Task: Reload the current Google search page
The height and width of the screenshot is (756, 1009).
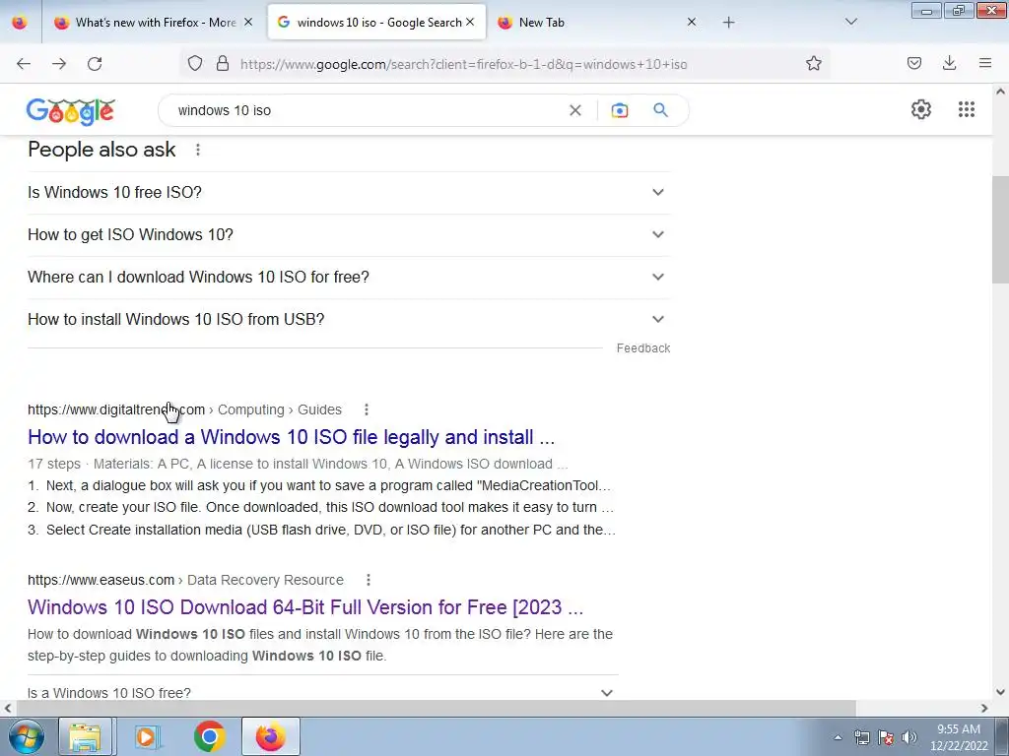Action: point(95,64)
